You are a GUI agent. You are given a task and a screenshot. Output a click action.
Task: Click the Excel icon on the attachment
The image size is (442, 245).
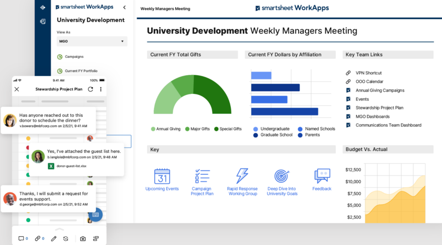coord(51,166)
